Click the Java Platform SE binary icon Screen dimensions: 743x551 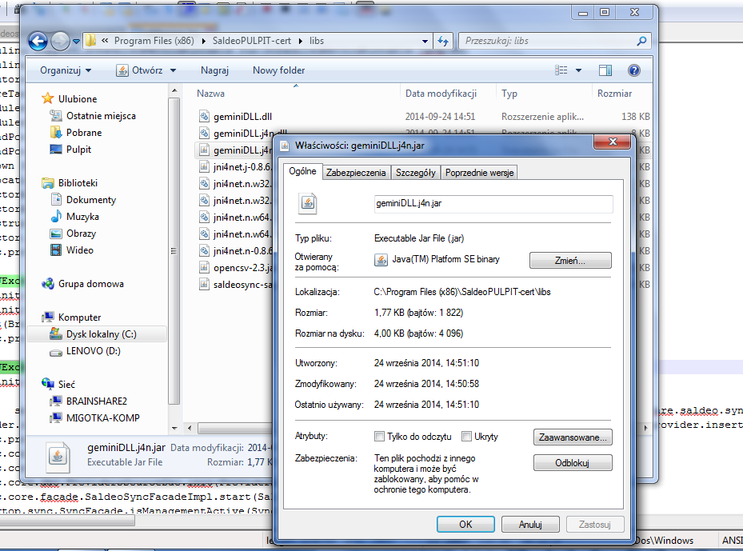pos(381,260)
